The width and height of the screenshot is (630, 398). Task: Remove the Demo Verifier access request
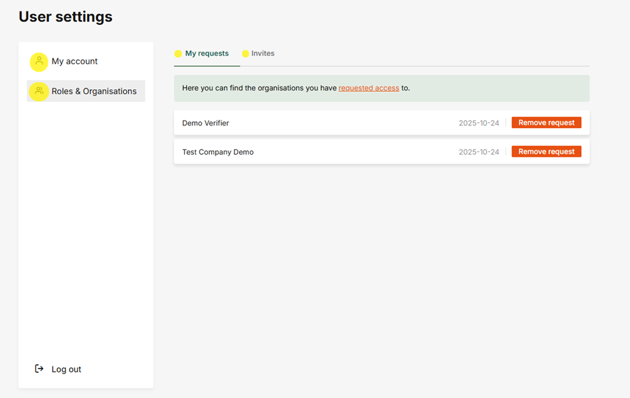pyautogui.click(x=546, y=123)
